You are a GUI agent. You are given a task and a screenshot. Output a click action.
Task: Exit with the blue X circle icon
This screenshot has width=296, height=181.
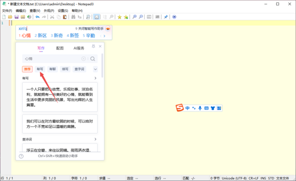(x=174, y=17)
